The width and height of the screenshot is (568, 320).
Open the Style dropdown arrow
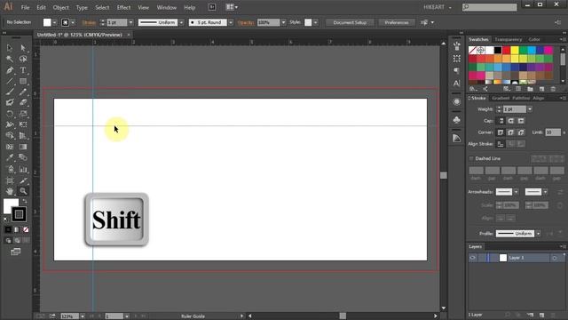316,22
